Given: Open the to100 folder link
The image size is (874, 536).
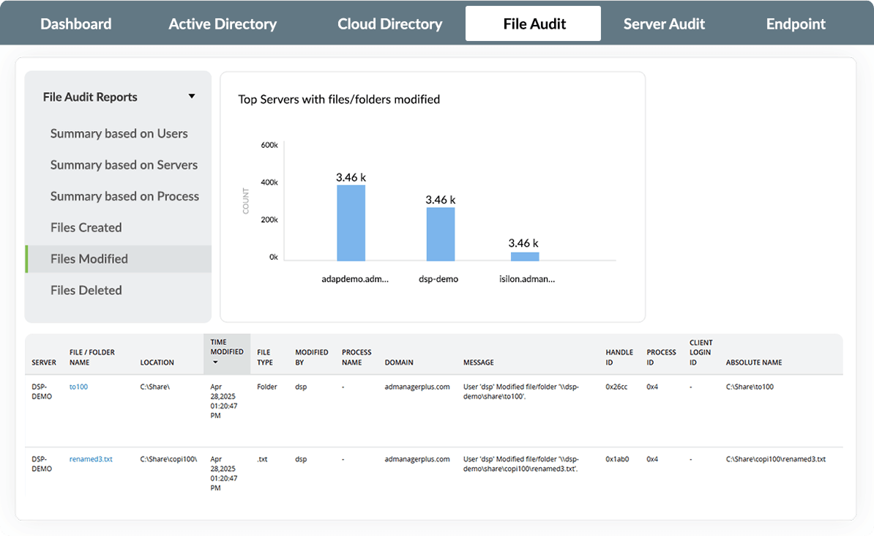Looking at the screenshot, I should 78,387.
